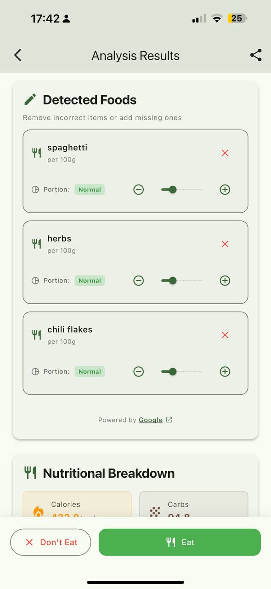This screenshot has width=271, height=589.
Task: Tap the portion pie icon on the herbs card
Action: pyautogui.click(x=36, y=280)
